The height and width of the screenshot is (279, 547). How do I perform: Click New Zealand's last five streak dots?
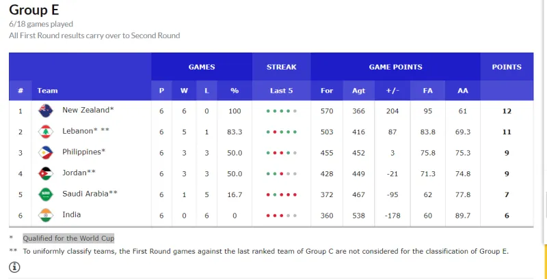[282, 111]
